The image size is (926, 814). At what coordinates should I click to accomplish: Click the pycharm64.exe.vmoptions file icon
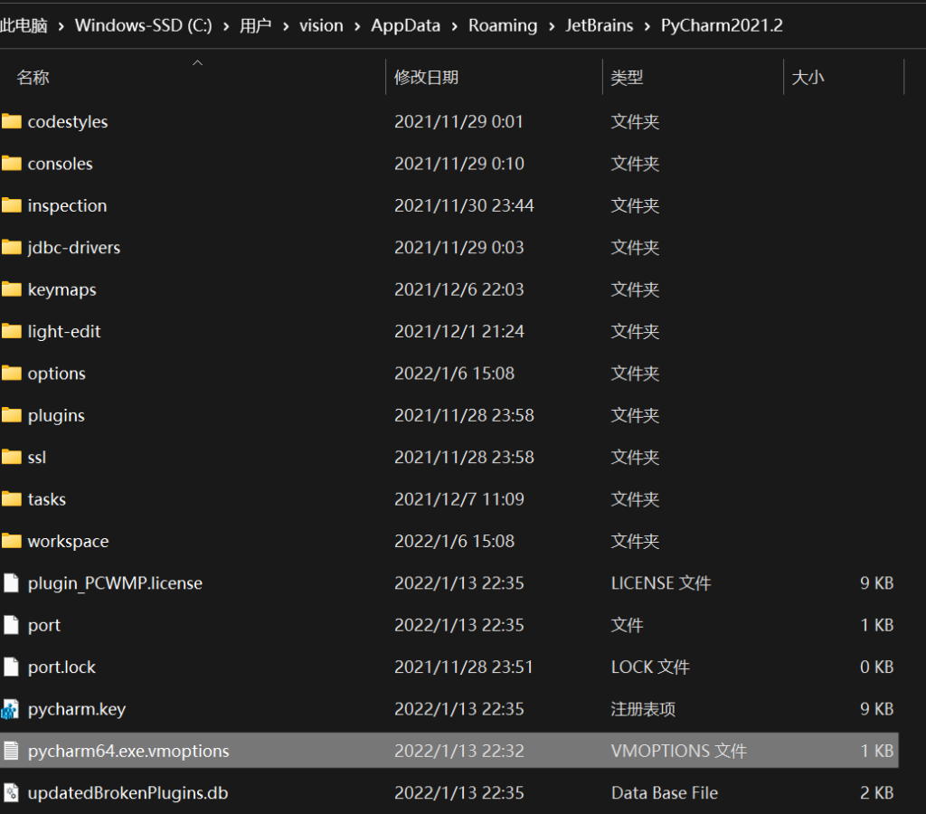12,751
